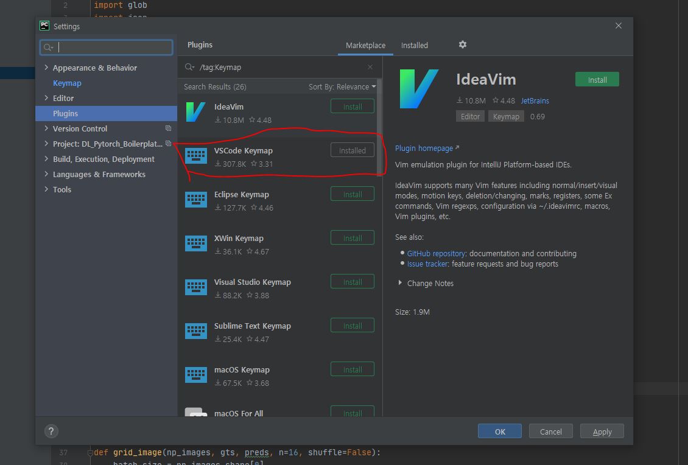This screenshot has height=465, width=688.
Task: Focus the settings search field
Action: (106, 47)
